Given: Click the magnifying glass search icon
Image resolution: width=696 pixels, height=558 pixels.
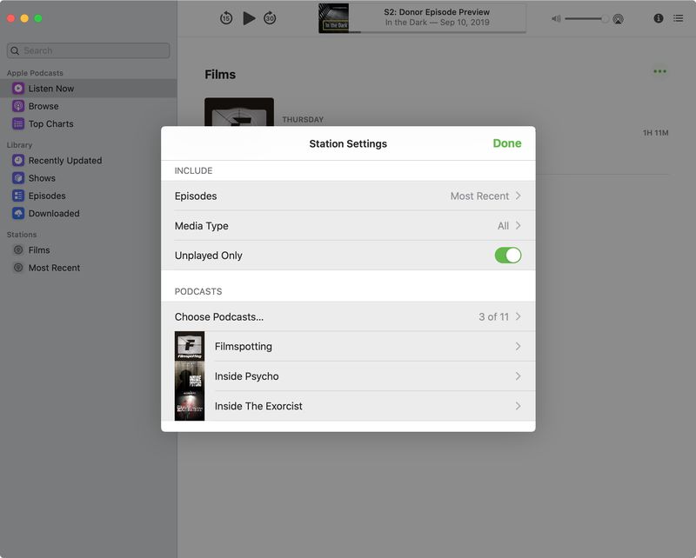Looking at the screenshot, I should [x=15, y=50].
